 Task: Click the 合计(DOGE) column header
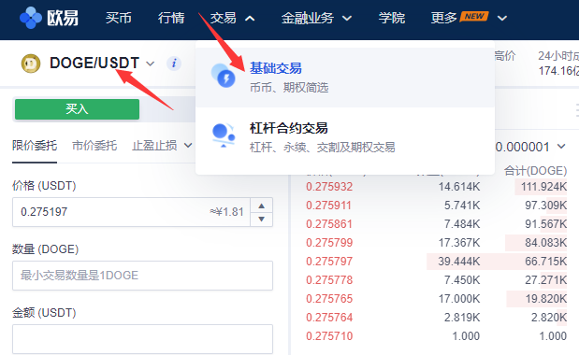[x=535, y=171]
